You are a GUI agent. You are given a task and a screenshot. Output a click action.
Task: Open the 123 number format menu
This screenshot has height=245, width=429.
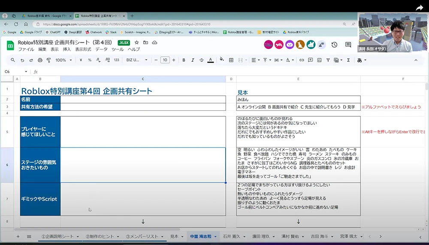(x=117, y=60)
